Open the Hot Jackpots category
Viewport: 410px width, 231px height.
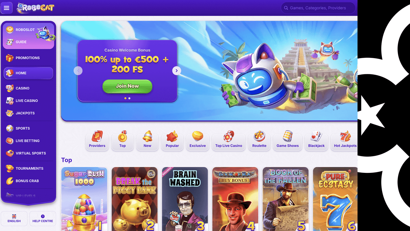point(345,139)
